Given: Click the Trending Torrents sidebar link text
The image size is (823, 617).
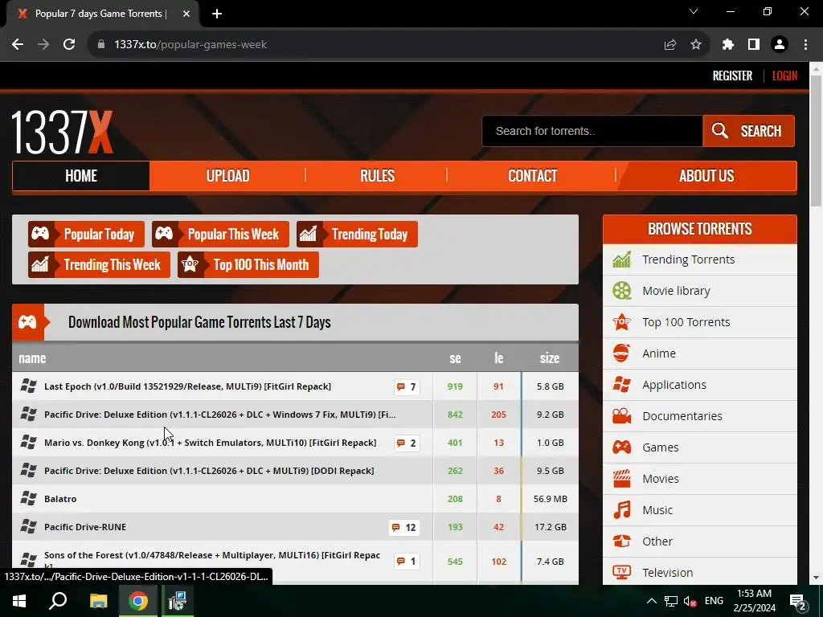Looking at the screenshot, I should 688,259.
